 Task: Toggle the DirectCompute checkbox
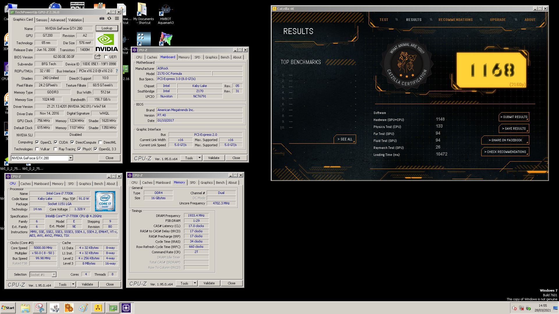click(x=72, y=142)
